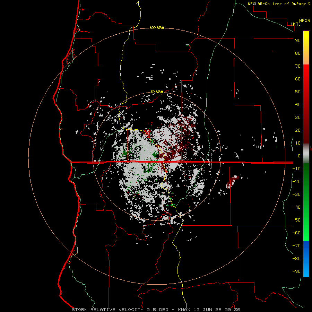This screenshot has height=312, width=312.
Task: Pick the gray zero-velocity band of color bar
Action: [x=306, y=154]
